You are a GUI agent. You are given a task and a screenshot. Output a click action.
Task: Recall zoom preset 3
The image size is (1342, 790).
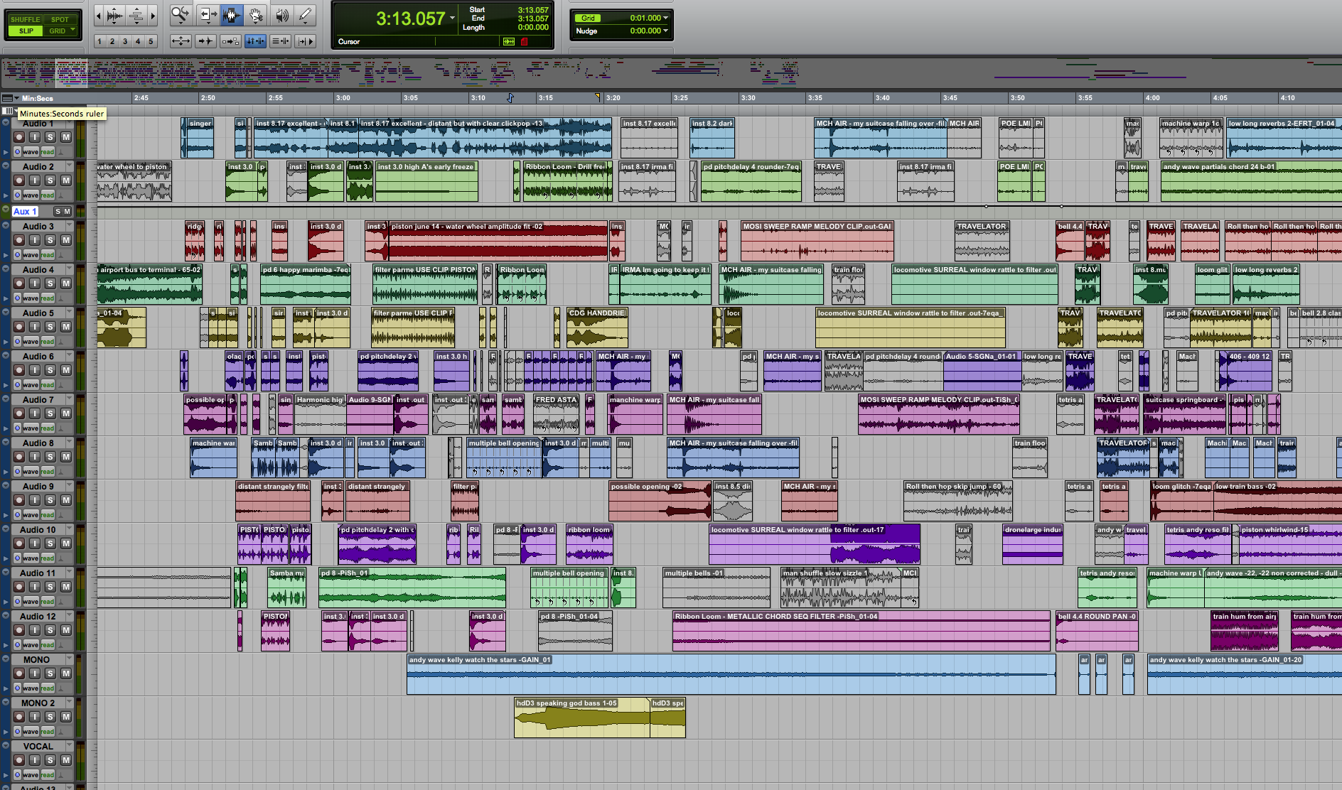point(125,41)
